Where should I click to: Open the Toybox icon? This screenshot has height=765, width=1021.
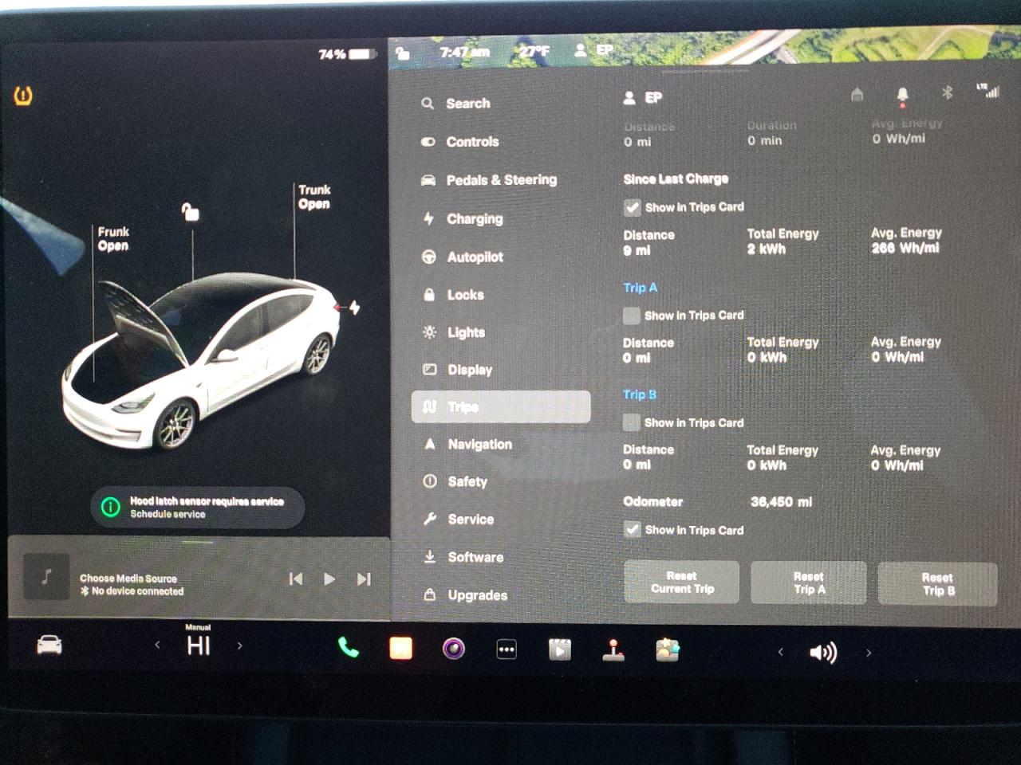click(667, 651)
